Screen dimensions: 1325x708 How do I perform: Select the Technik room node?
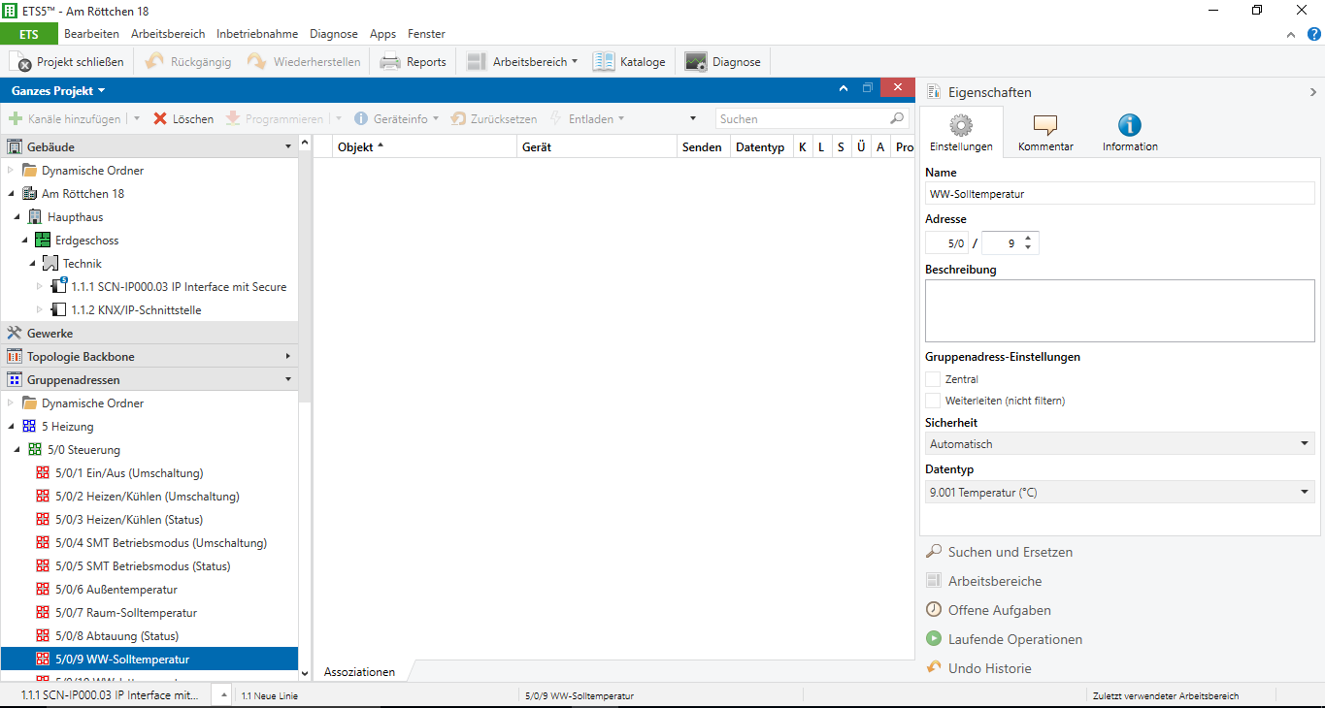(82, 264)
